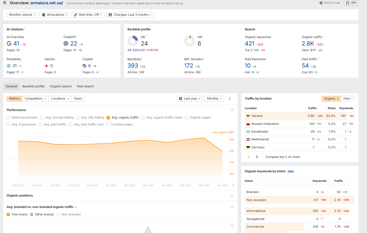Click Ukraine row in location table
Viewport: 367px width, 233px height.
pyautogui.click(x=300, y=116)
